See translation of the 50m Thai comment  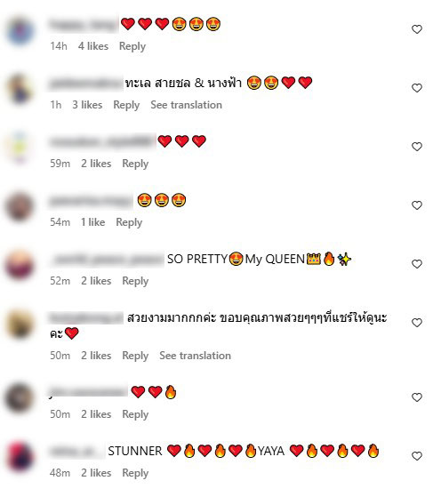tap(195, 356)
